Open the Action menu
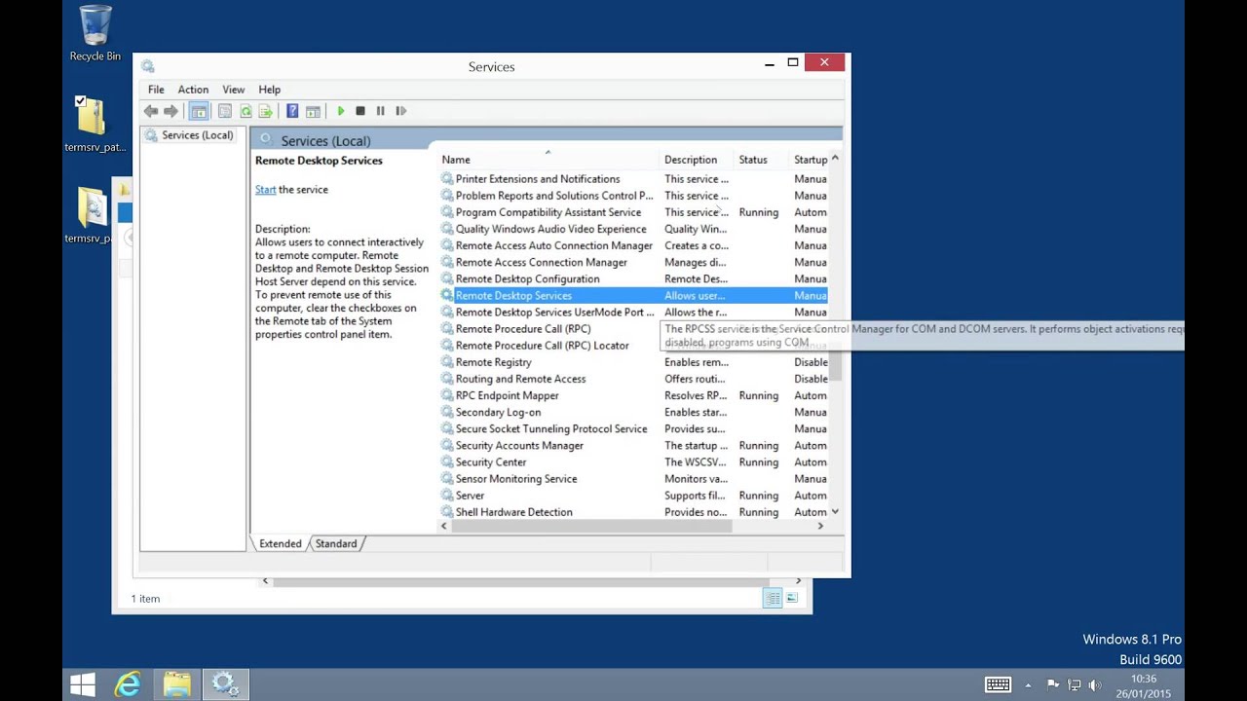The height and width of the screenshot is (701, 1247). coord(193,90)
